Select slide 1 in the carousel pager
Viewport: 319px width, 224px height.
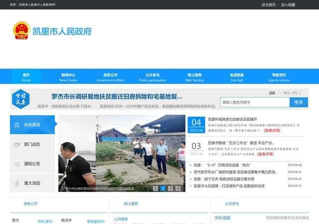[x=156, y=189]
